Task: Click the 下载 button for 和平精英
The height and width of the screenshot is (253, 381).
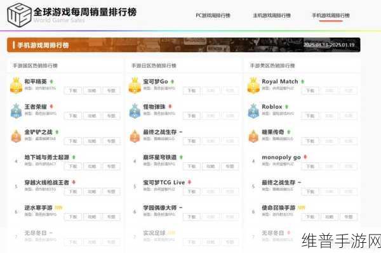Action: click(73, 91)
